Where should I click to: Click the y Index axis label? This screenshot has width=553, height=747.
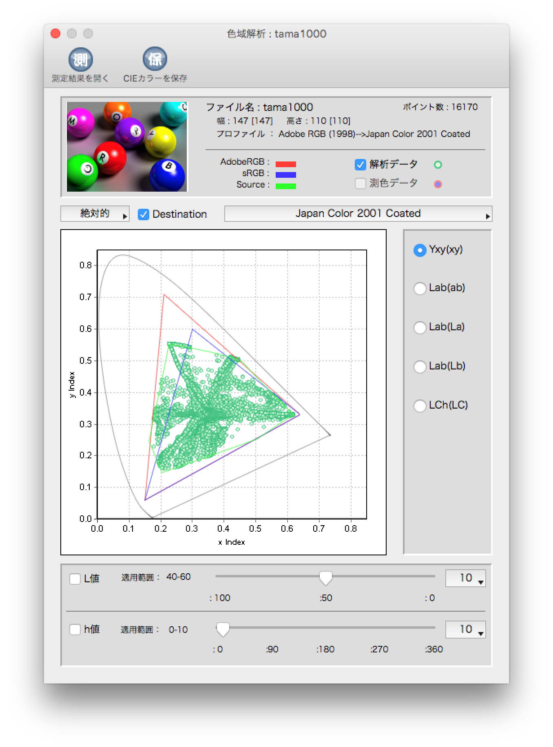coord(72,385)
